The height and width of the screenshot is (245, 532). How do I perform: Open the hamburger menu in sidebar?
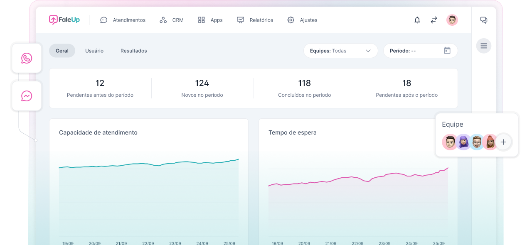tap(484, 46)
